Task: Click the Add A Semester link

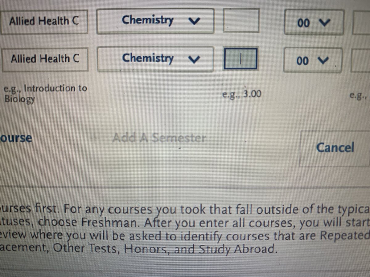Action: click(x=159, y=138)
